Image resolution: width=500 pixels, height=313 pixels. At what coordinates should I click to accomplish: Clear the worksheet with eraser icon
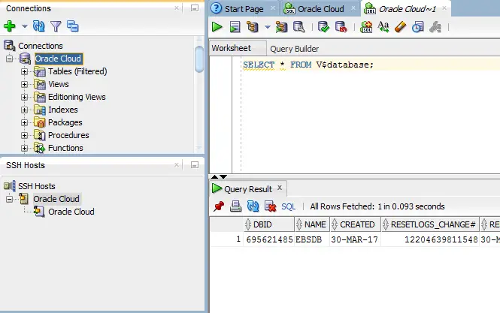click(x=400, y=27)
